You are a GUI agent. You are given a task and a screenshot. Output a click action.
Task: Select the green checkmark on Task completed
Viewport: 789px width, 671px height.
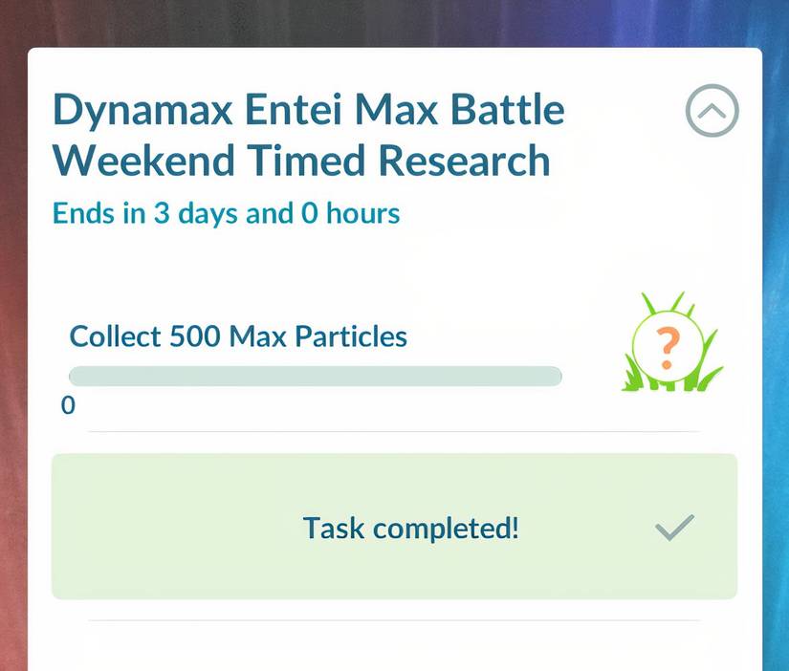[x=674, y=527]
